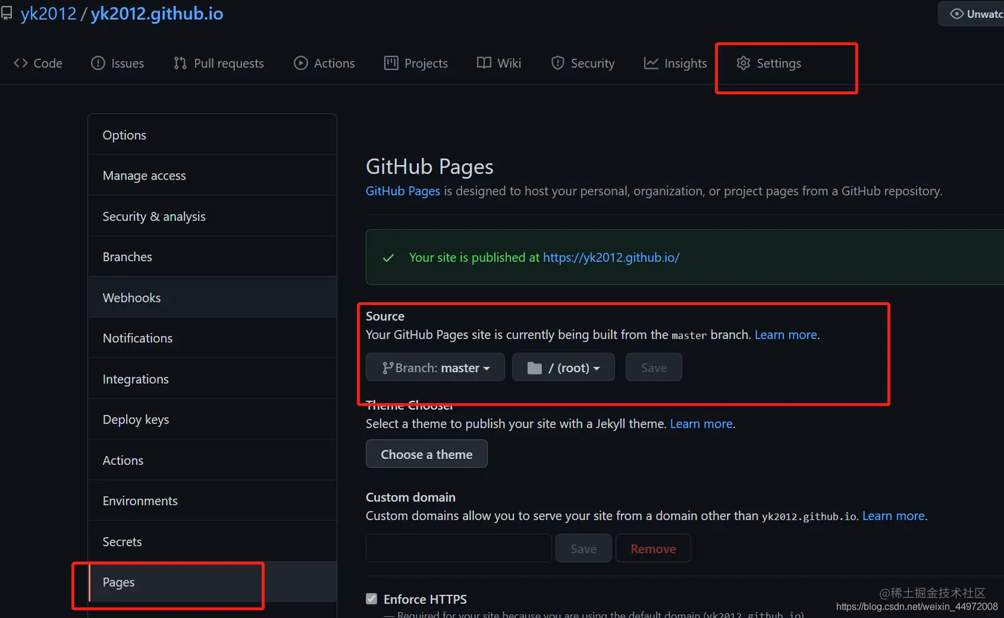
Task: Click the Code tab angle-brackets icon
Action: point(21,63)
